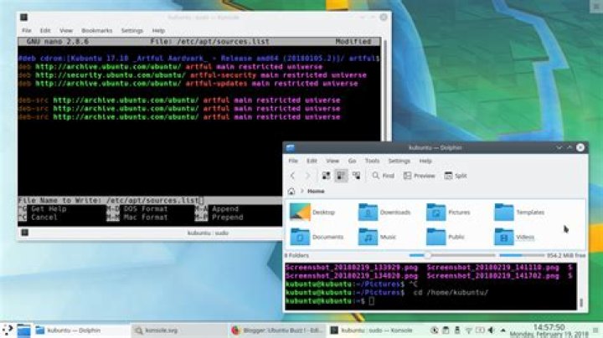Click the '8 Folders' status text
The image size is (603, 338).
pyautogui.click(x=296, y=255)
